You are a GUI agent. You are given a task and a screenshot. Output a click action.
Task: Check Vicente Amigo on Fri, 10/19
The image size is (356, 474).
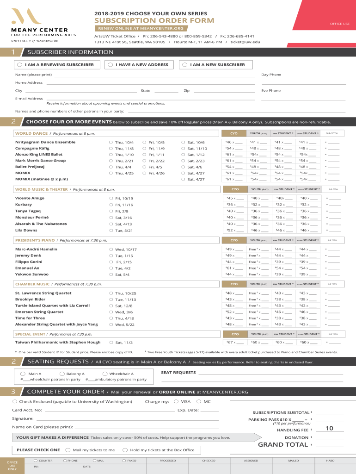click(111, 198)
